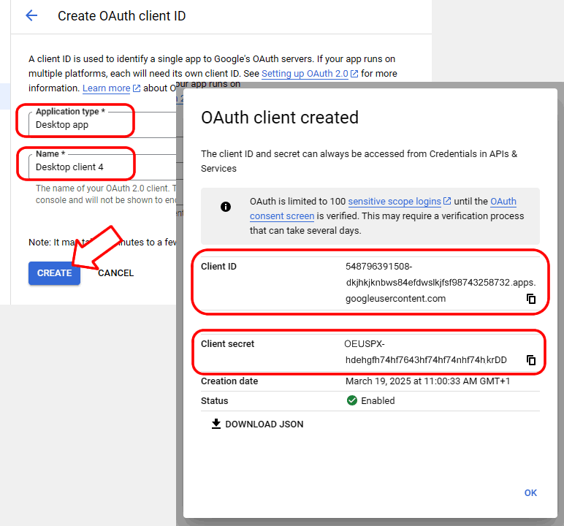Click OK to close the dialog

pos(530,493)
